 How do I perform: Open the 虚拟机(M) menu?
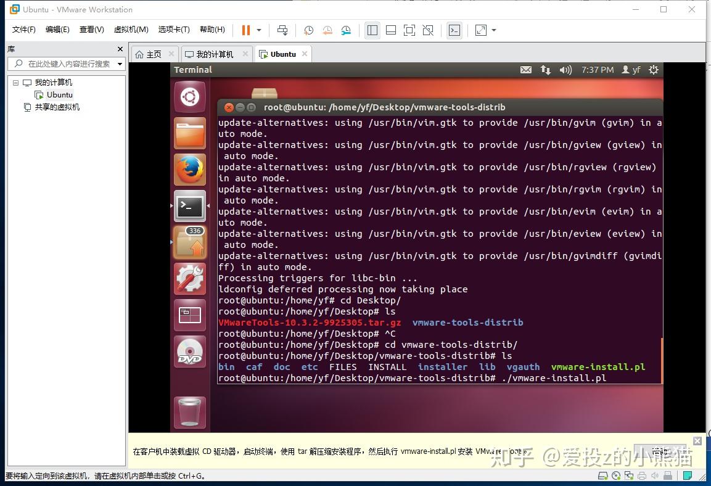(x=131, y=30)
